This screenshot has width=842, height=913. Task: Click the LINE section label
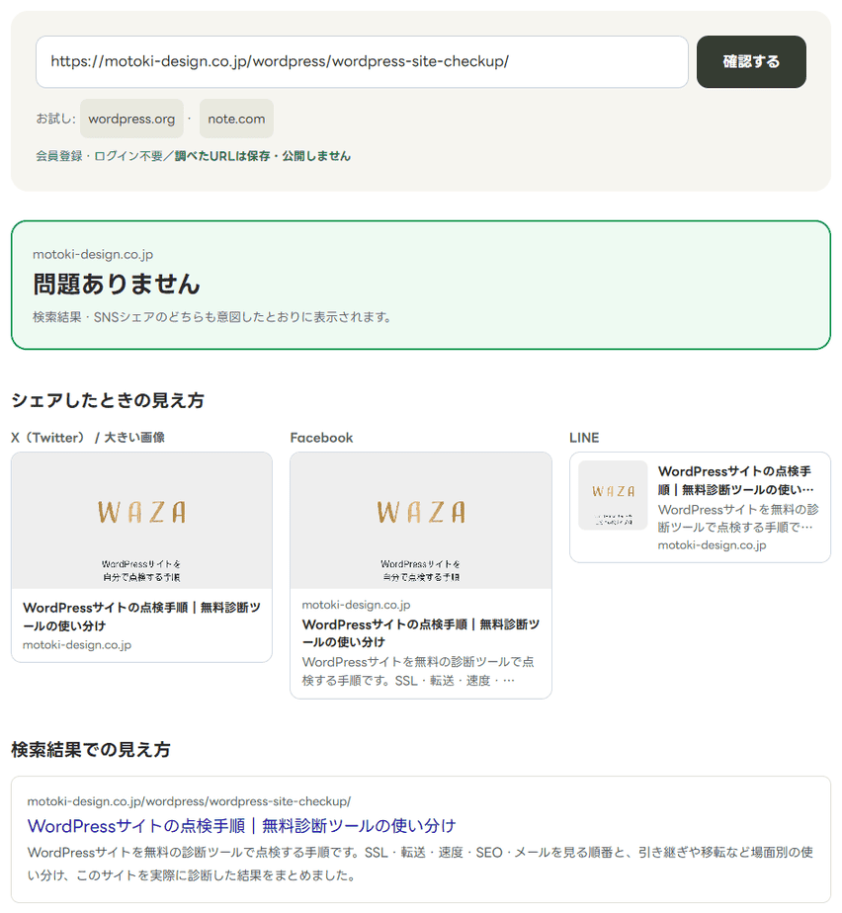click(584, 438)
